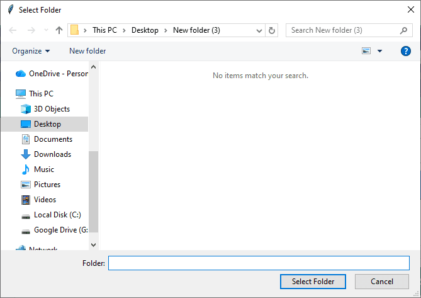The image size is (421, 298).
Task: Click the folder icon in address bar
Action: [x=74, y=30]
